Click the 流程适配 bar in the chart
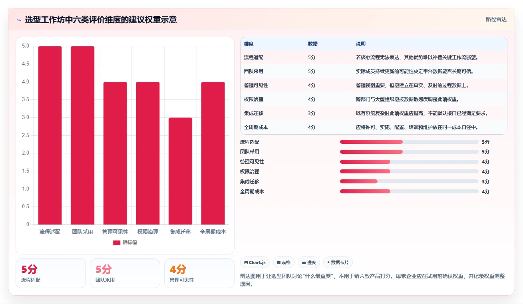 tap(50, 135)
